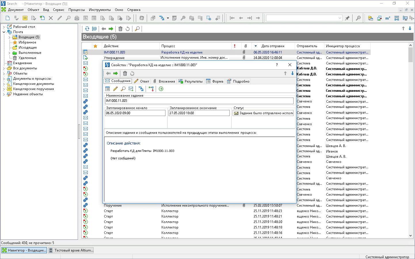Click the green circle arrow in Сообщения toolbar
Image resolution: width=415 pixels, height=259 pixels.
(161, 89)
